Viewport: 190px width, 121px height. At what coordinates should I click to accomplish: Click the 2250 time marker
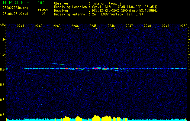[184, 26]
